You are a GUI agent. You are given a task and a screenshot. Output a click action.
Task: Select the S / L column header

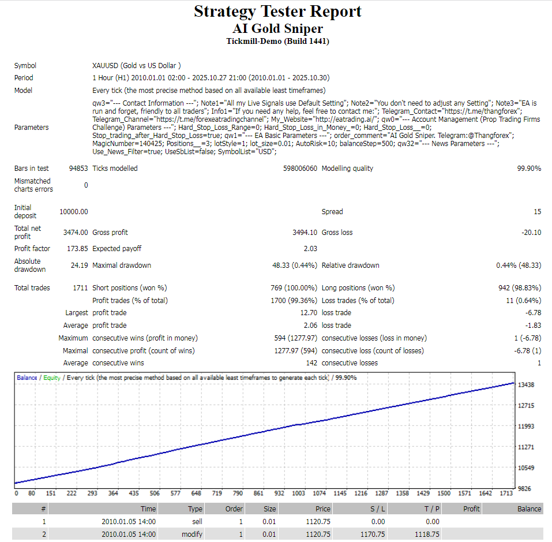click(377, 509)
